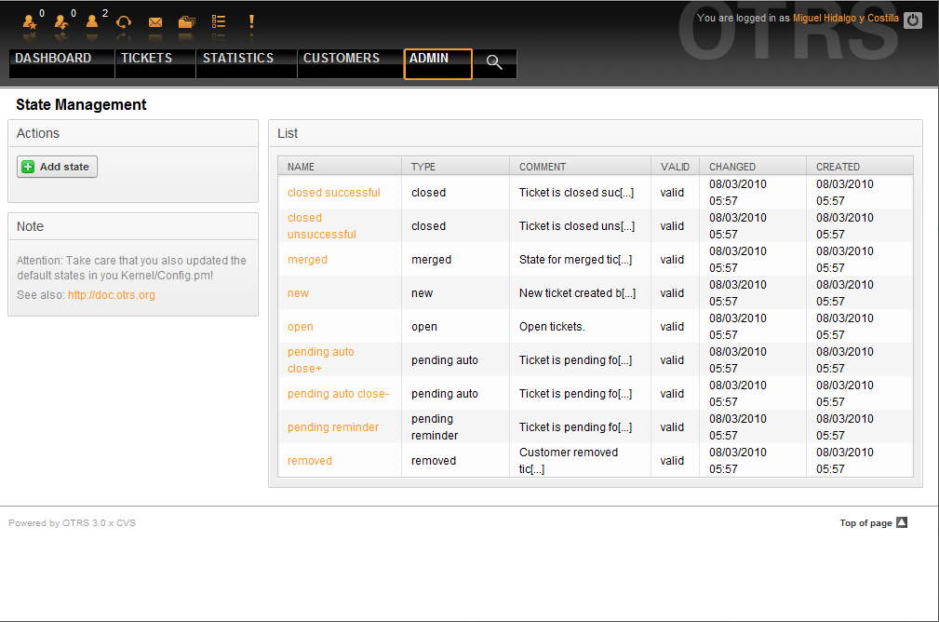Click the Add state button

[x=57, y=167]
